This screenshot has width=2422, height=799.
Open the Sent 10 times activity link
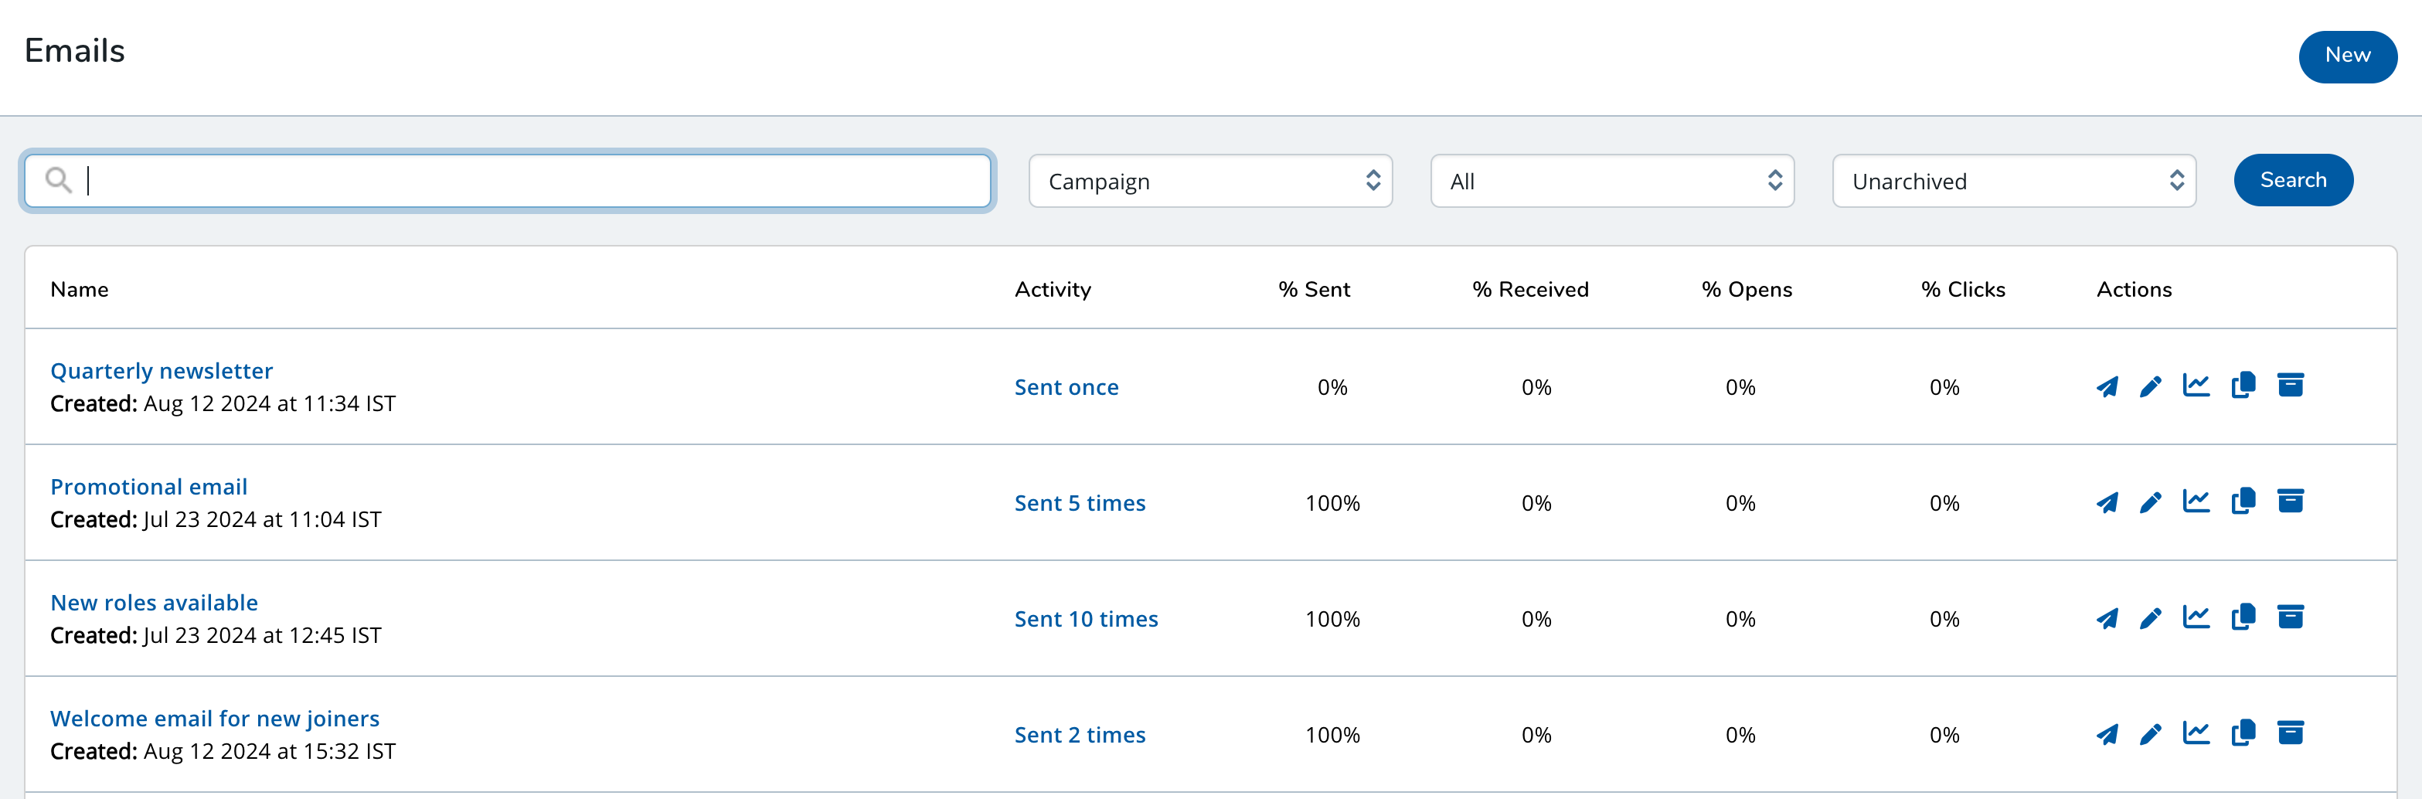point(1086,620)
